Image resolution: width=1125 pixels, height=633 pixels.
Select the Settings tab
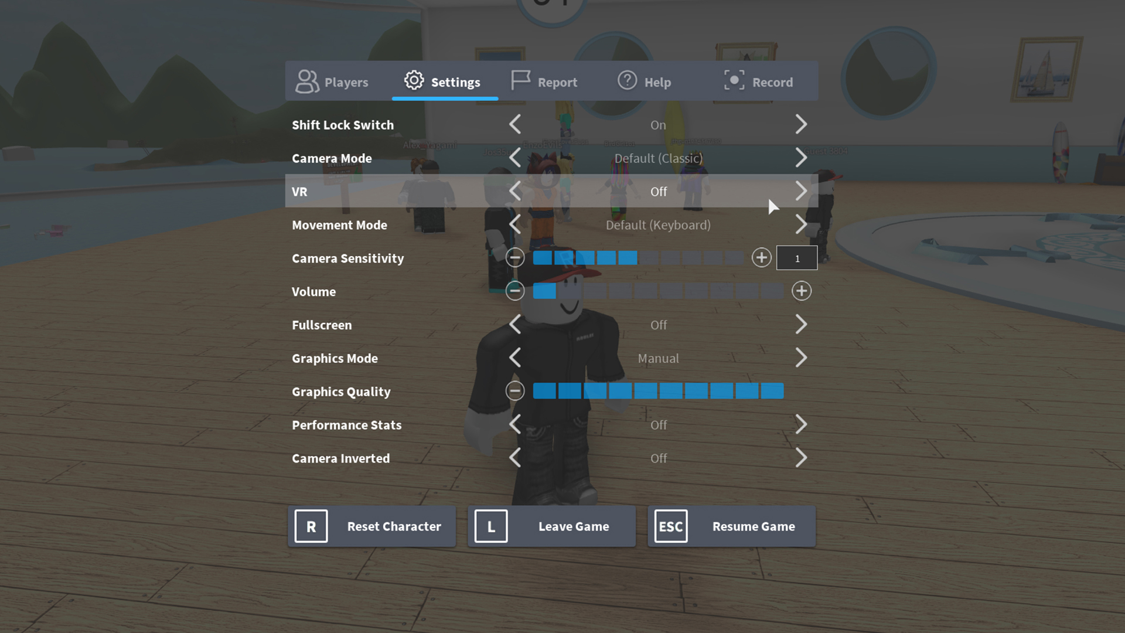pyautogui.click(x=445, y=82)
